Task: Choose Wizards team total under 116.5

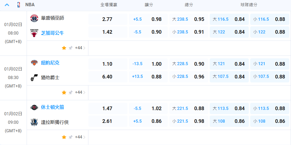Action: (270, 19)
